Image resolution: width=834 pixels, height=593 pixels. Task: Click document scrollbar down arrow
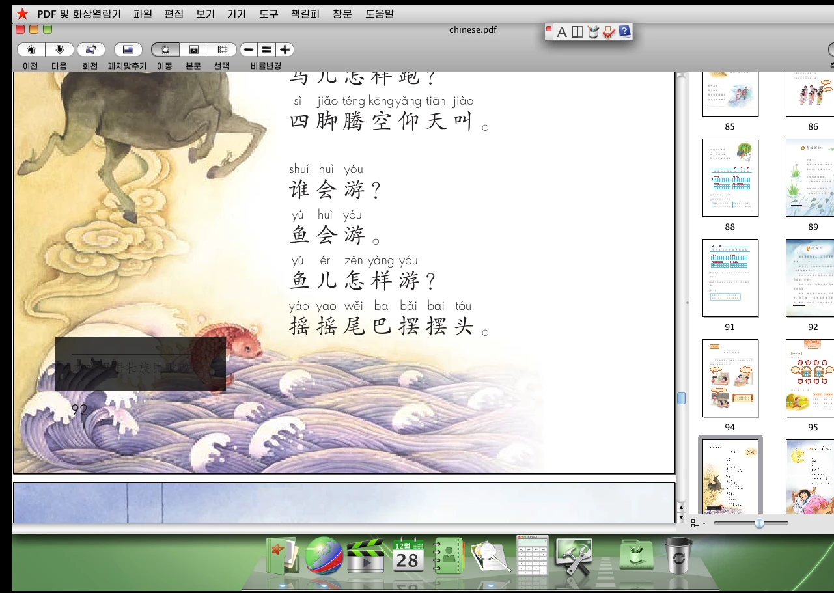tap(681, 517)
